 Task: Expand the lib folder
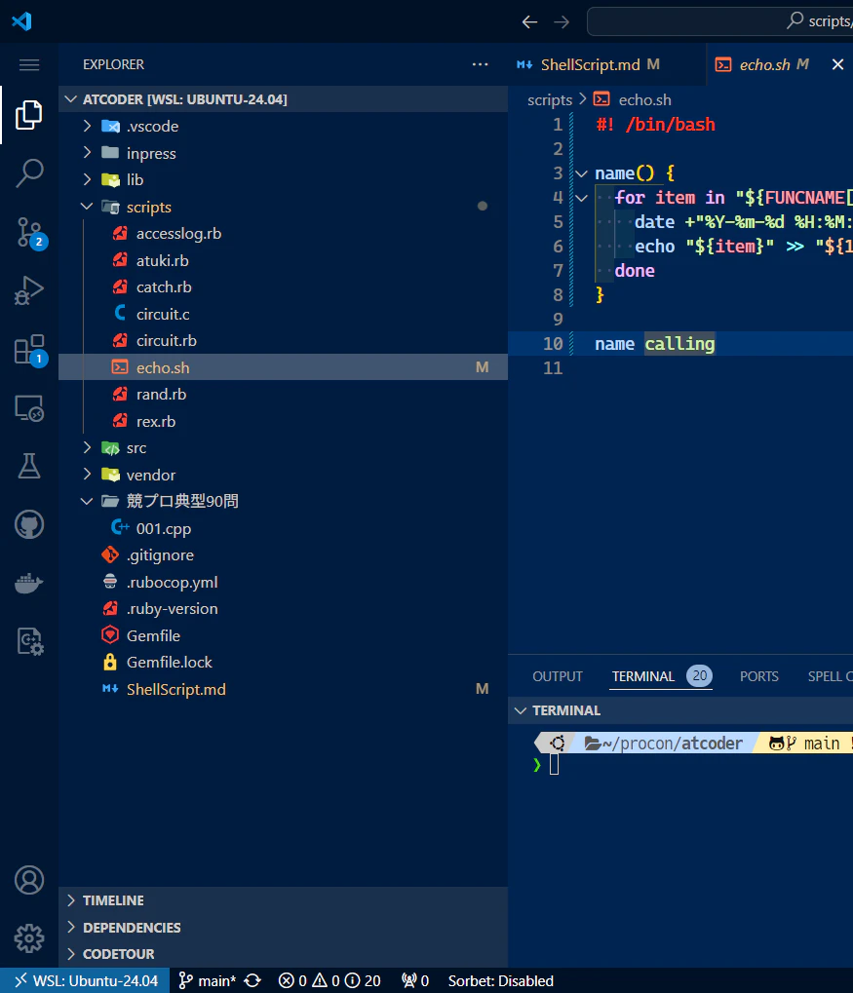point(284,180)
